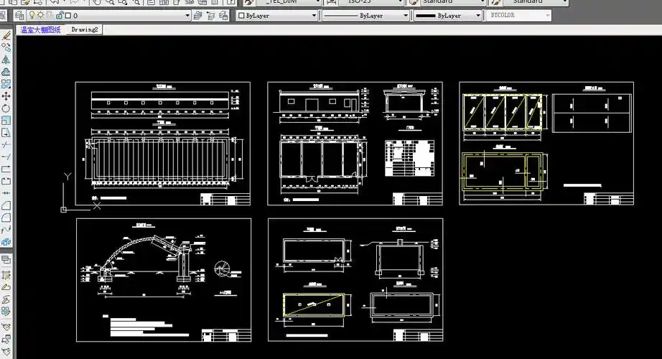The width and height of the screenshot is (662, 359).
Task: Select the Erase tool in the modify toolbar
Action: [x=6, y=35]
